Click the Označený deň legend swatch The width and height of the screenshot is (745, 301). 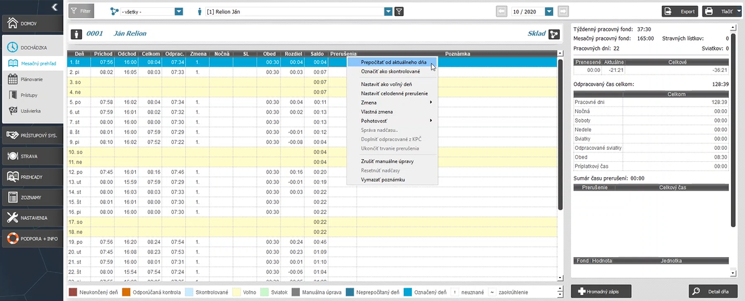(406, 292)
